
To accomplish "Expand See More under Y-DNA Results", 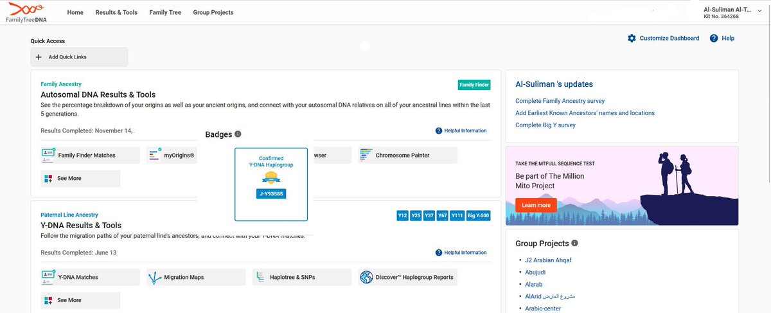I will click(80, 300).
